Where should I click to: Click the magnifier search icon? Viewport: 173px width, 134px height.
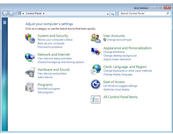tap(168, 13)
